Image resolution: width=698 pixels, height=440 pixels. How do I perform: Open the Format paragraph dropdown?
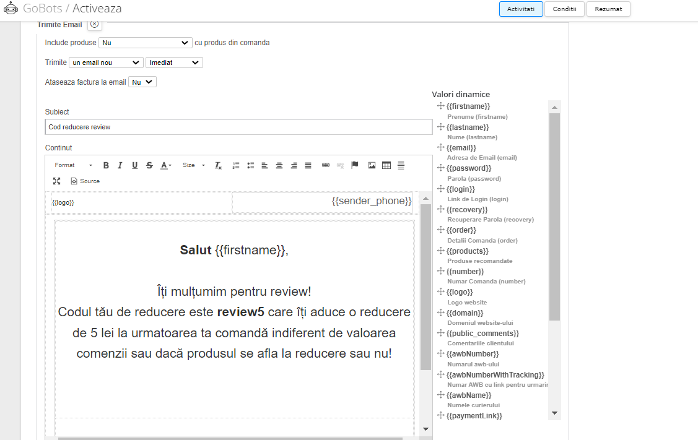(x=74, y=165)
